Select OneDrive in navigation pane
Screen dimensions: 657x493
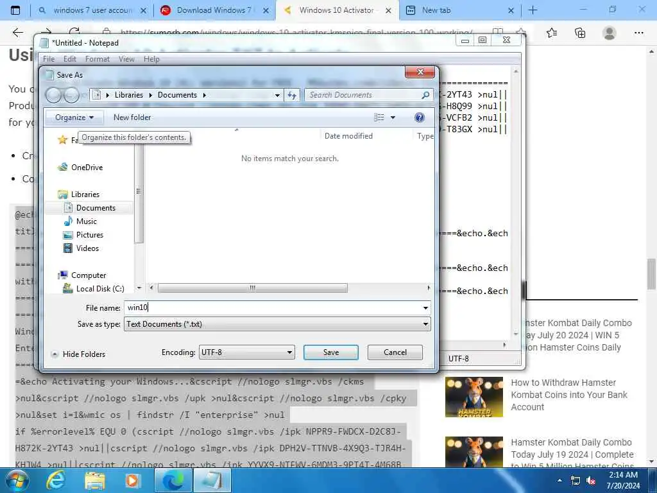coord(87,168)
